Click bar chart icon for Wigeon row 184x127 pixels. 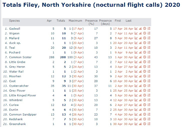(x=141, y=33)
